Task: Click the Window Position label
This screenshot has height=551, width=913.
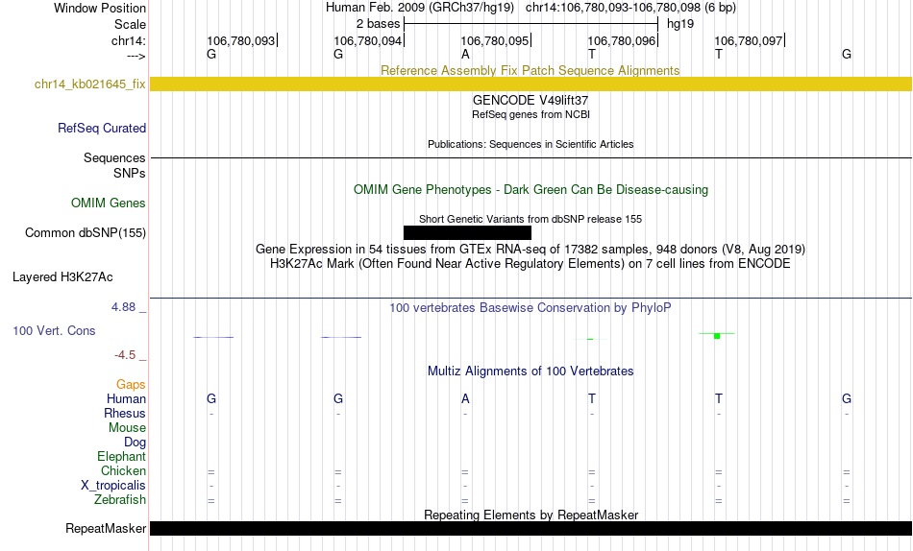Action: coord(100,8)
